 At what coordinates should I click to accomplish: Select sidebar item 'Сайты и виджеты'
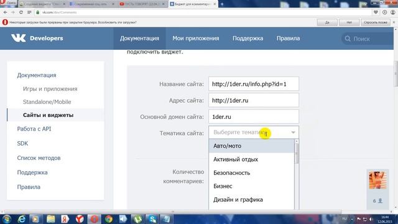click(55, 115)
